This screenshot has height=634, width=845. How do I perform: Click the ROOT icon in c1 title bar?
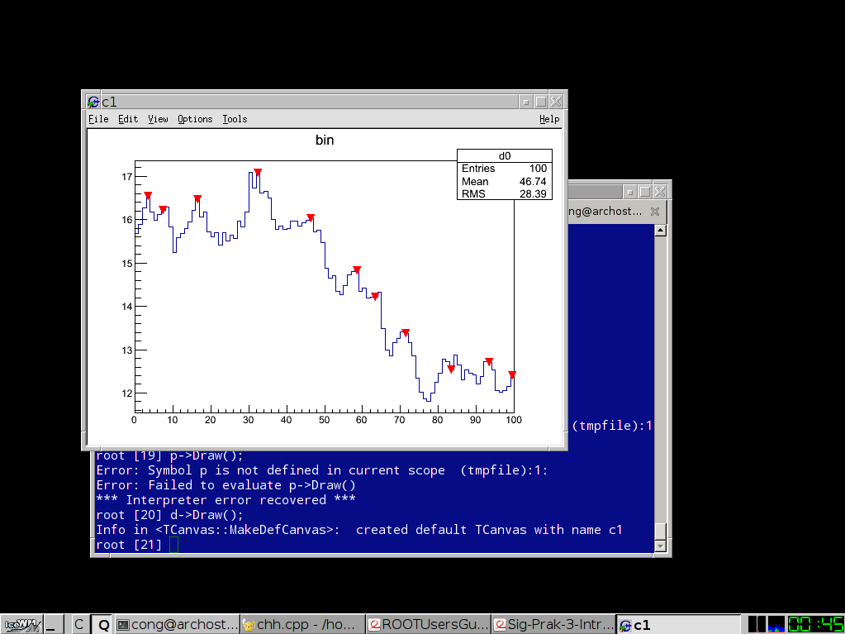pyautogui.click(x=93, y=102)
